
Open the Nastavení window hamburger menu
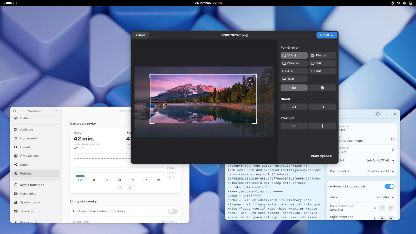point(56,111)
